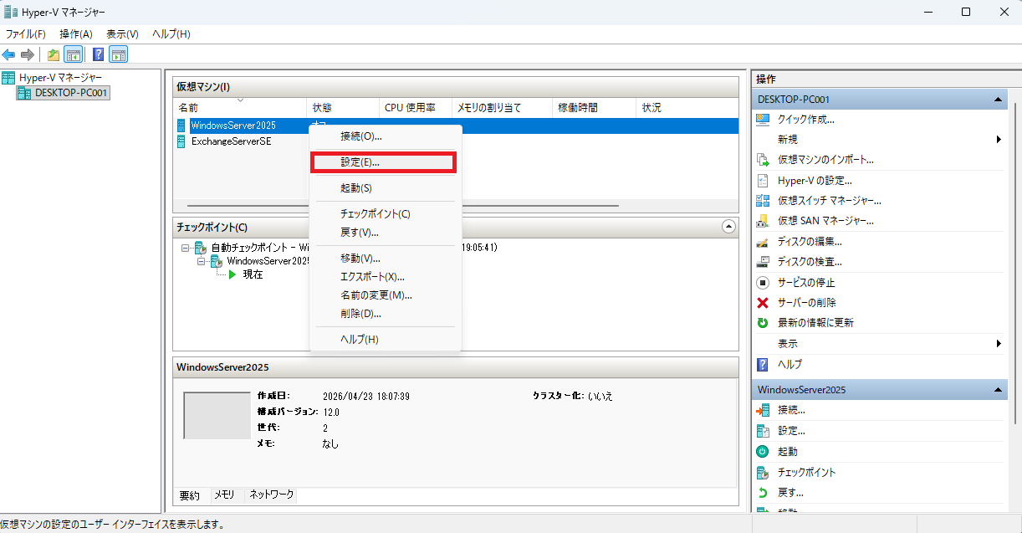Click the ディスクの検査 icon
The height and width of the screenshot is (533, 1022).
point(762,262)
